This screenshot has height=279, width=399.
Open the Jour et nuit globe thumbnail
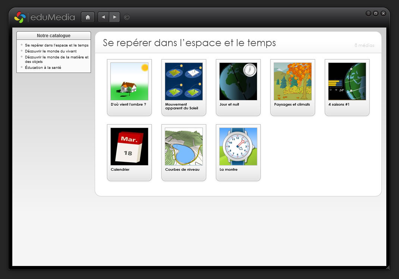238,81
